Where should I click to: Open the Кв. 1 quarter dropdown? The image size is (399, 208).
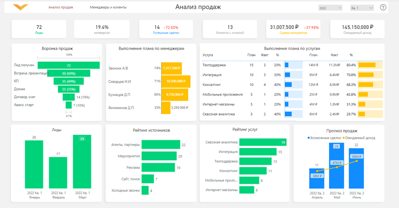pyautogui.click(x=362, y=8)
